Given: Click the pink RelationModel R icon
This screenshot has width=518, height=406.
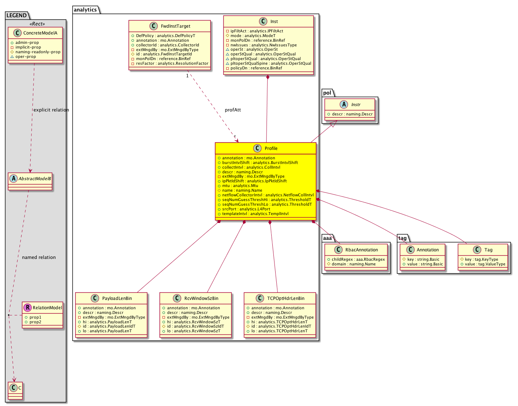Looking at the screenshot, I should [x=27, y=308].
